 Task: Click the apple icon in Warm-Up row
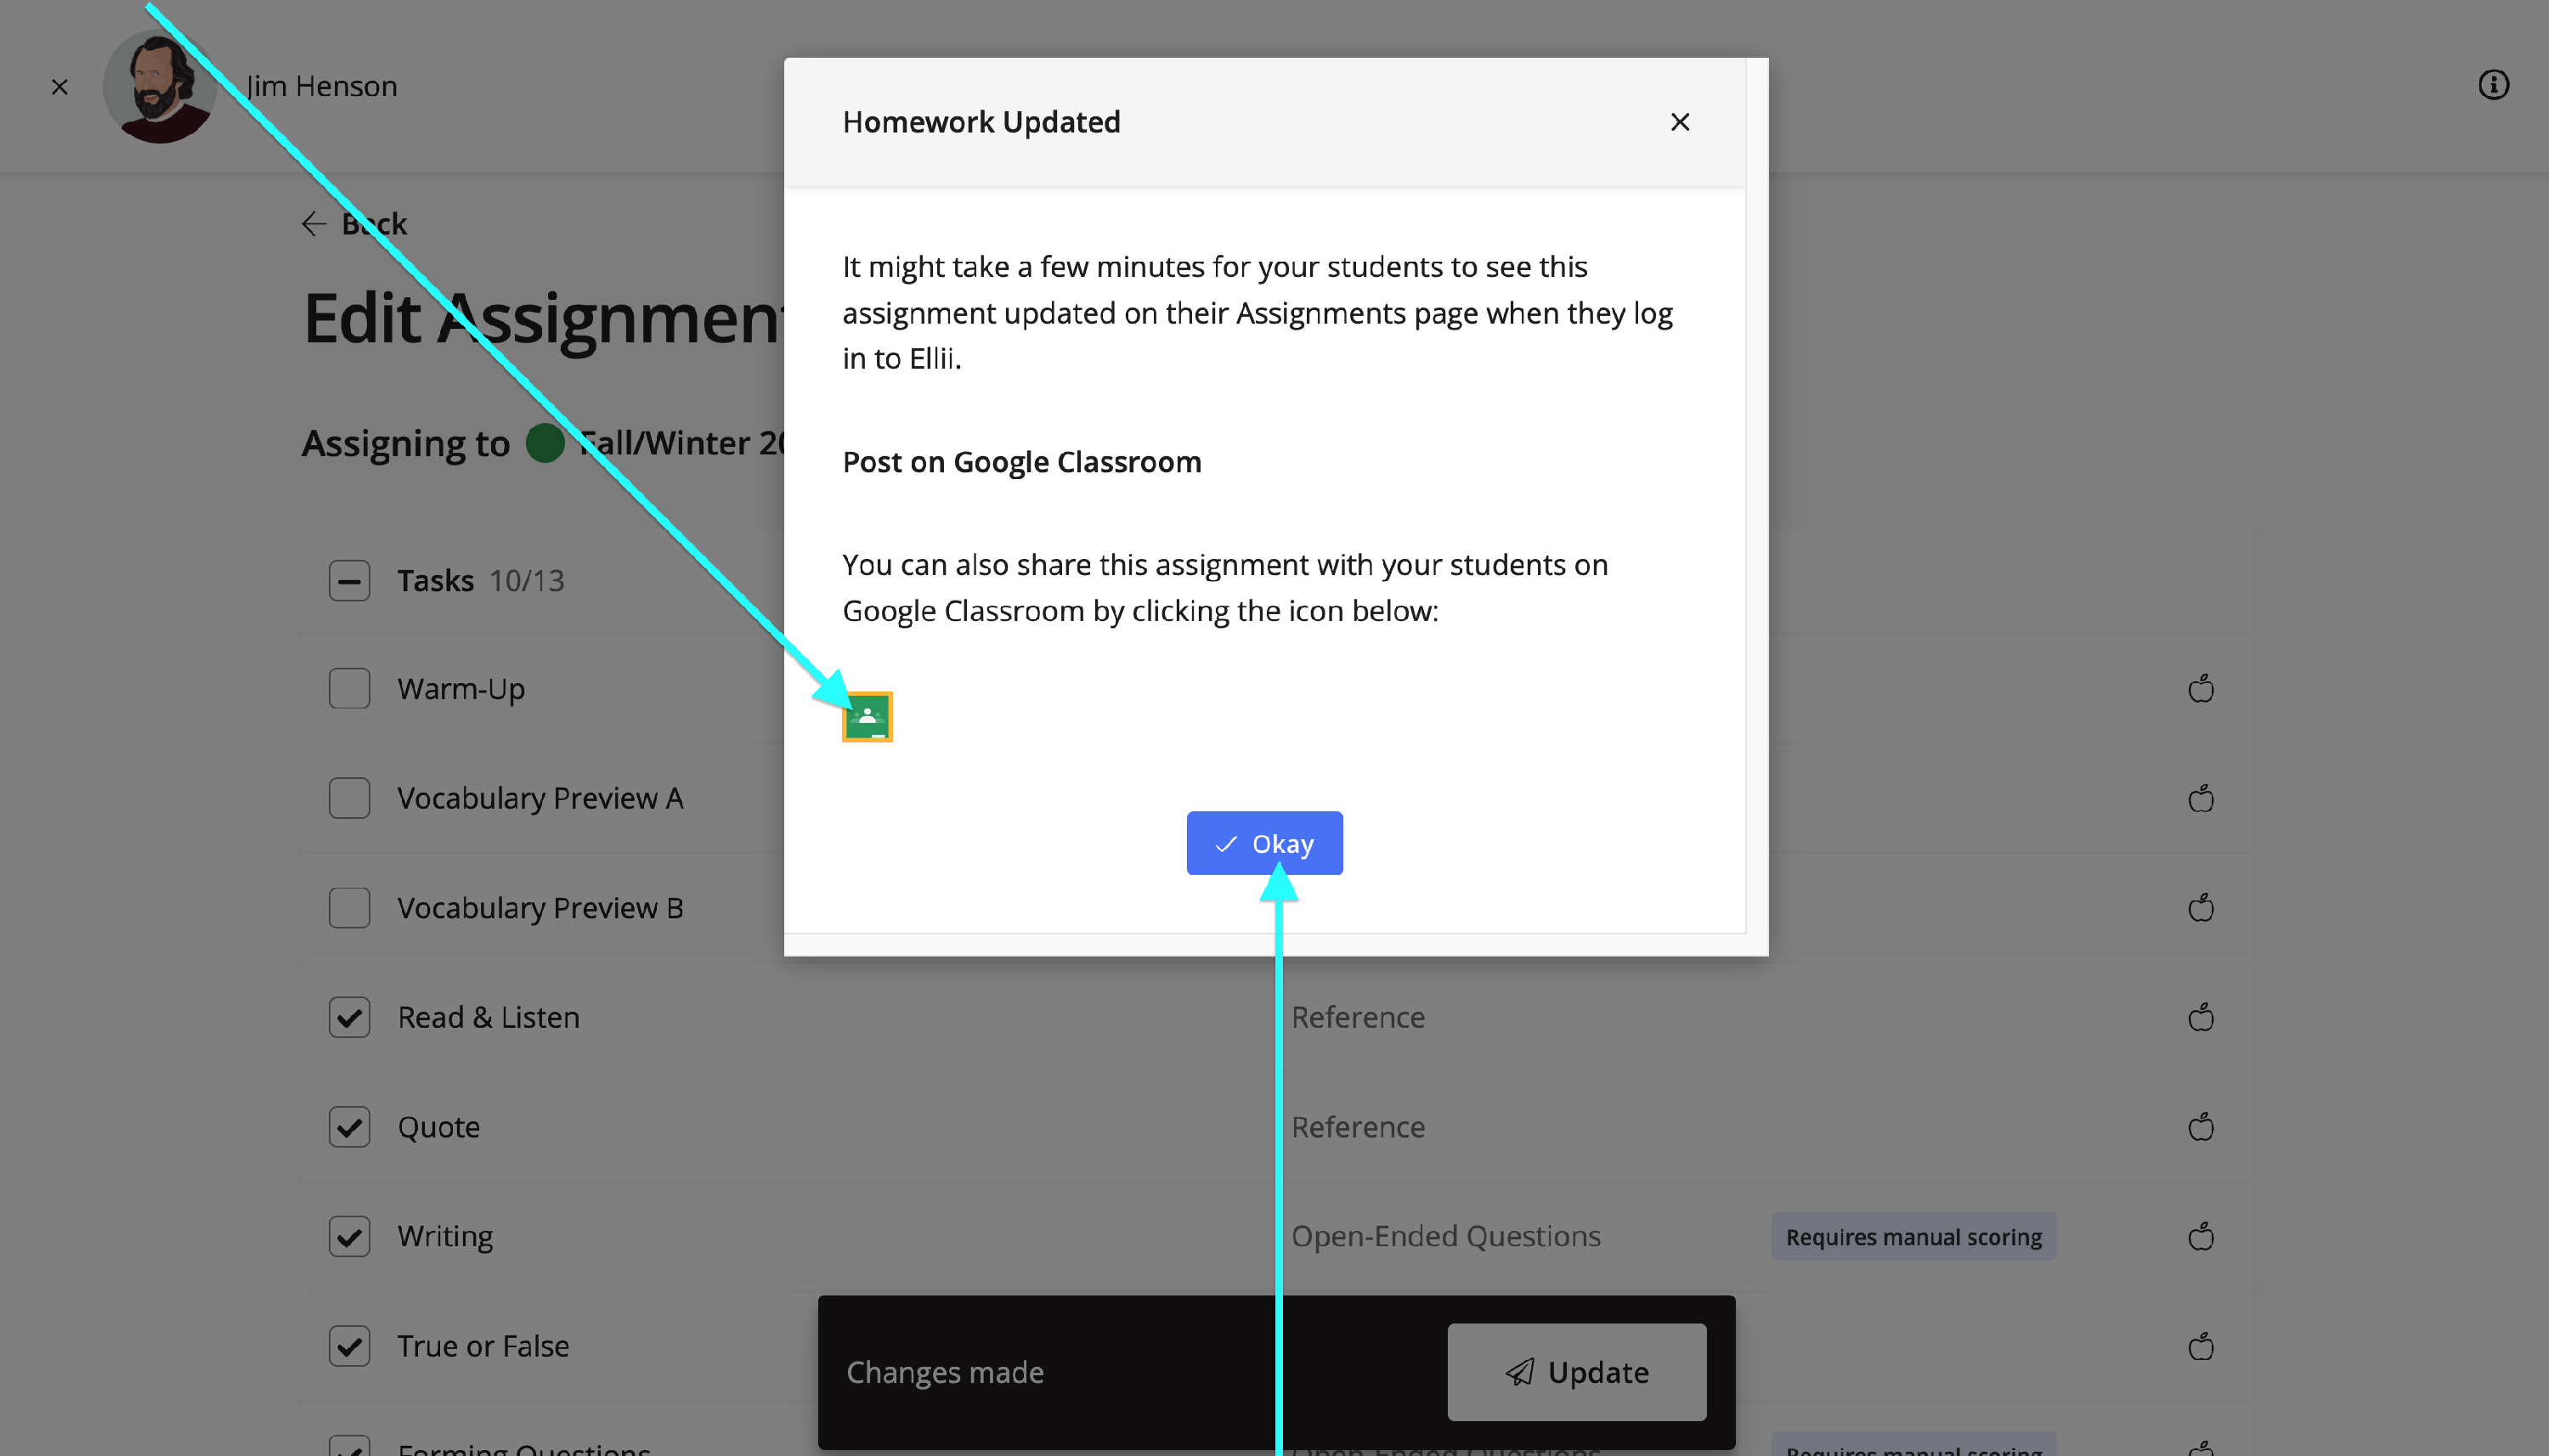(x=2200, y=689)
